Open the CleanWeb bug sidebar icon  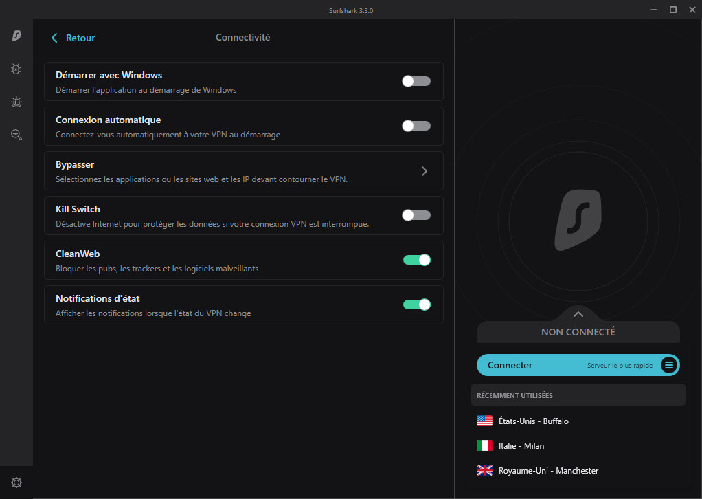pos(16,69)
